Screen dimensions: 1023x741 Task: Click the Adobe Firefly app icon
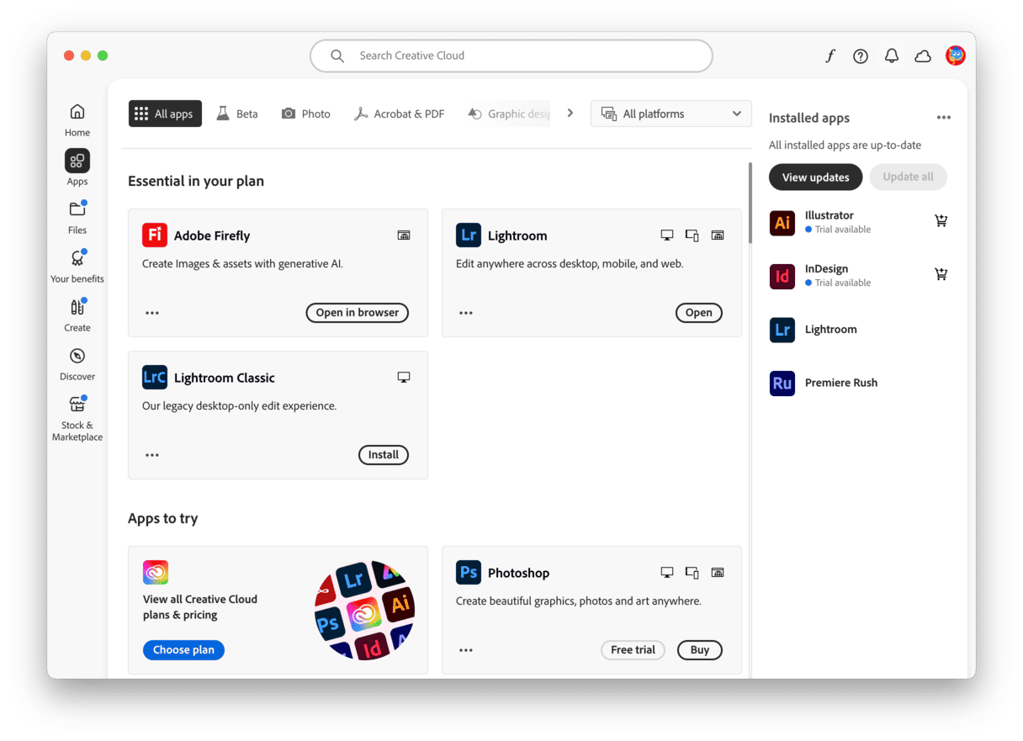pos(155,236)
